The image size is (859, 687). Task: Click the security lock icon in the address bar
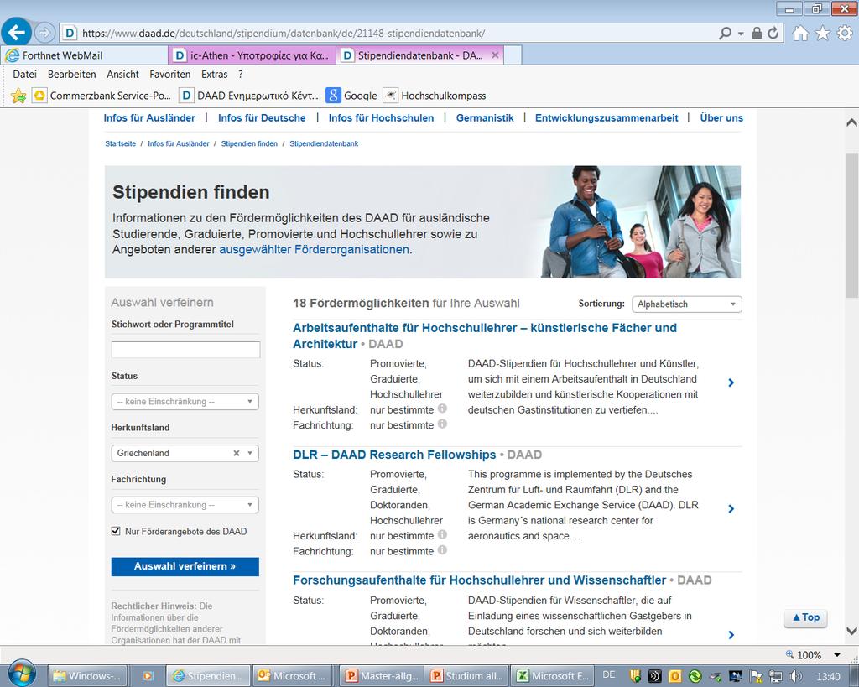point(757,34)
